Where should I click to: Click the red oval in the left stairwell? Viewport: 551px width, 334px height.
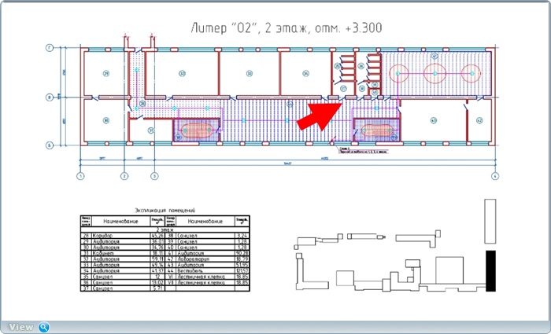tap(197, 130)
